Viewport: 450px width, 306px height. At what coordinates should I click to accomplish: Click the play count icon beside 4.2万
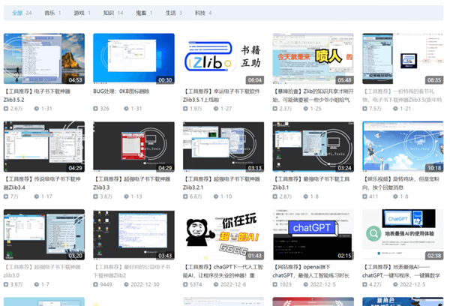(364, 284)
